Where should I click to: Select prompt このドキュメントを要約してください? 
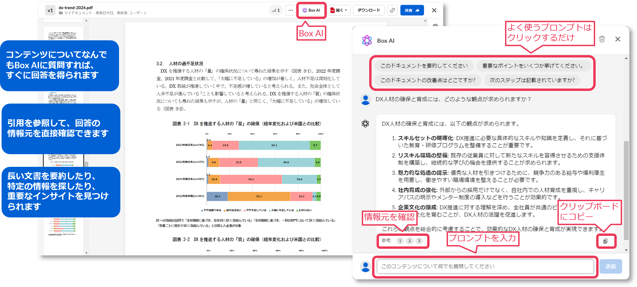424,66
